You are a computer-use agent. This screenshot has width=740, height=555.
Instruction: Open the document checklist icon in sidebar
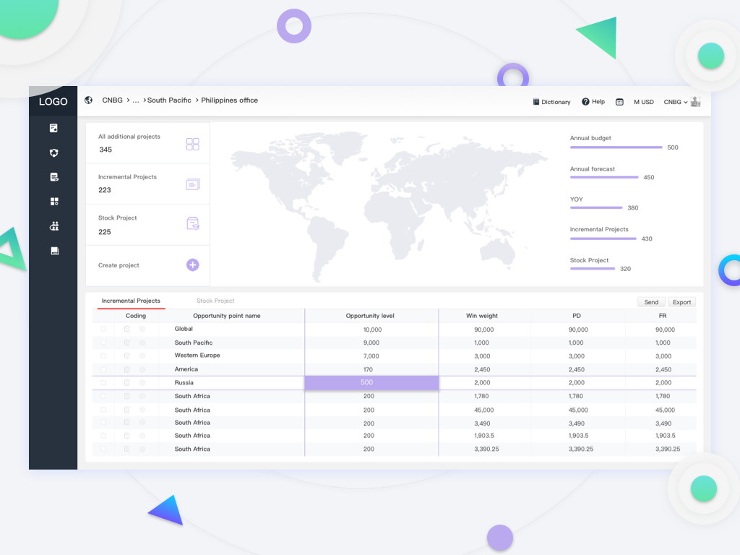pyautogui.click(x=53, y=177)
